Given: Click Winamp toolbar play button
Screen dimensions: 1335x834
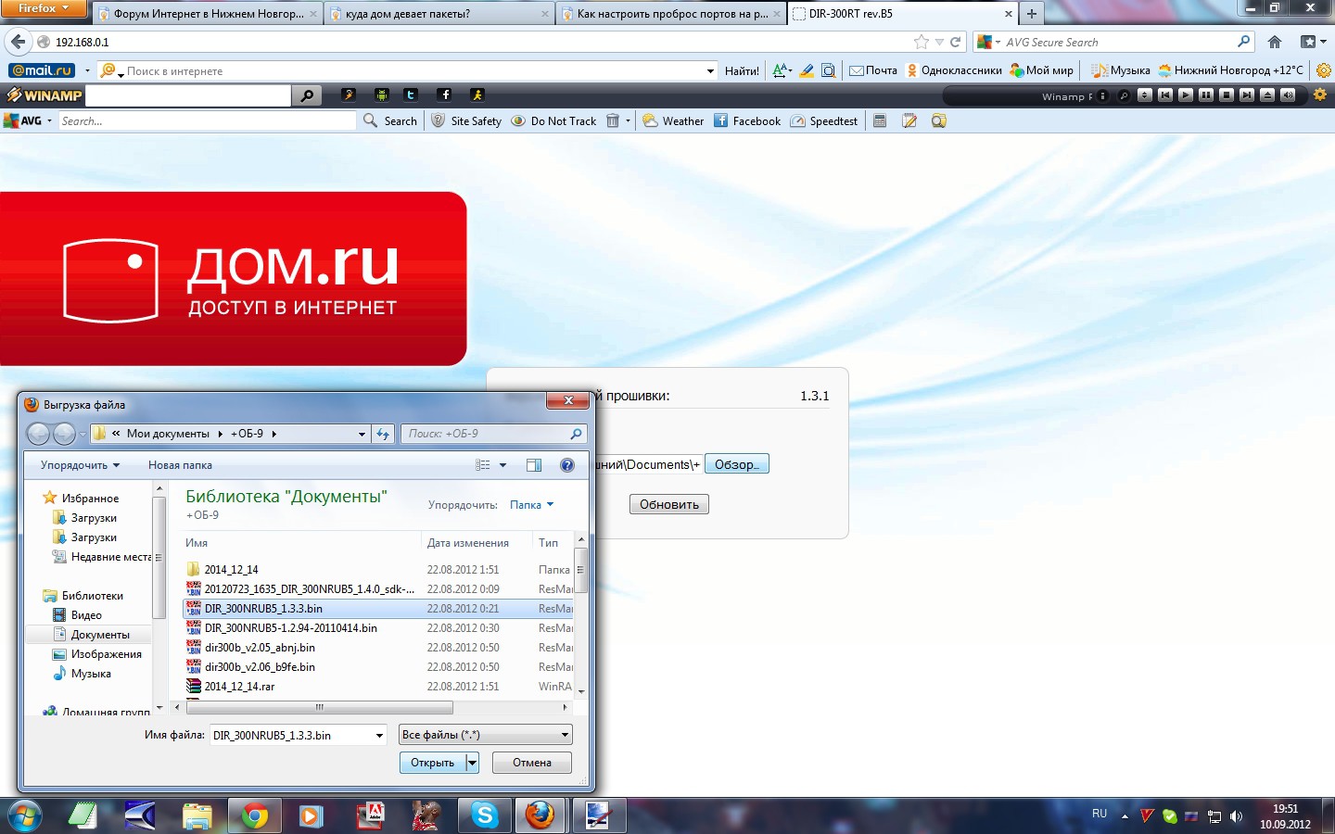Looking at the screenshot, I should coord(1185,95).
